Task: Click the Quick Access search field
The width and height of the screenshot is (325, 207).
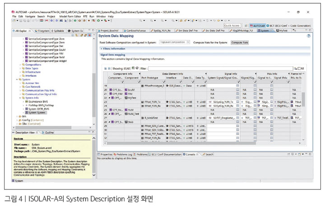Action: 232,26
